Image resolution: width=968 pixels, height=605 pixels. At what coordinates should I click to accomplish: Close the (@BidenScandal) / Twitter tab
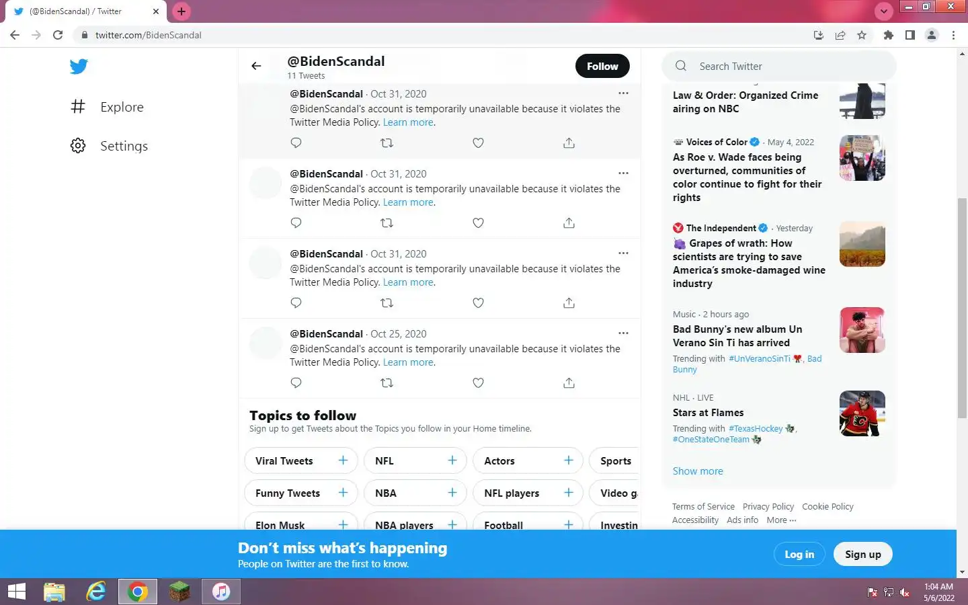[x=156, y=11]
